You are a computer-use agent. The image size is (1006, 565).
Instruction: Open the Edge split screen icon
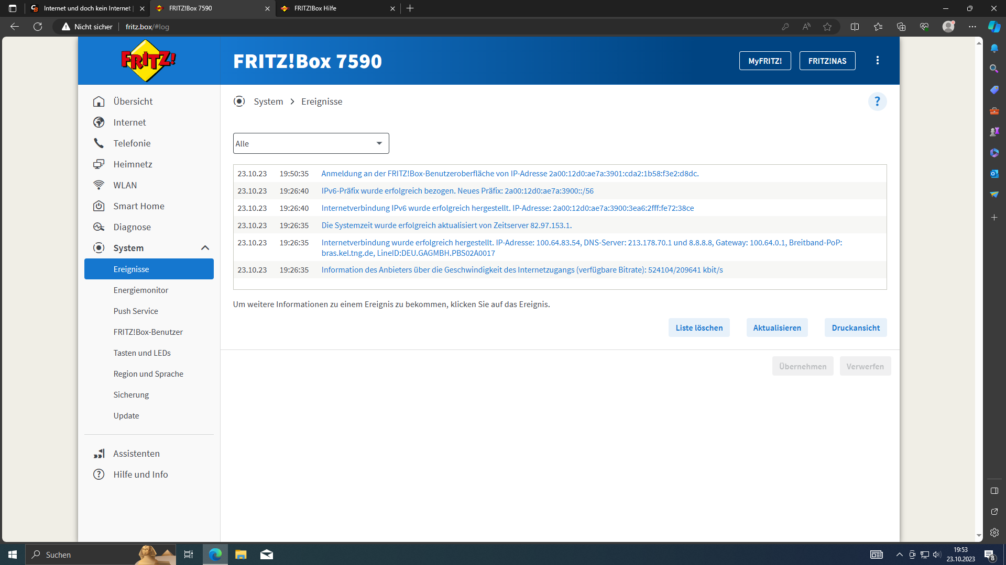(x=855, y=27)
